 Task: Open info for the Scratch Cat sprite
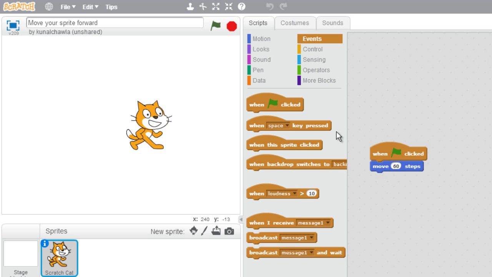(45, 243)
